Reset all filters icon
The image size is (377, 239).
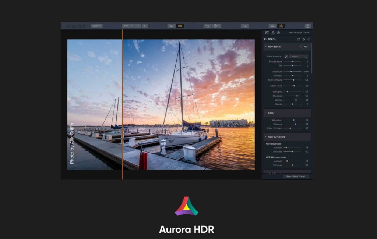click(309, 39)
